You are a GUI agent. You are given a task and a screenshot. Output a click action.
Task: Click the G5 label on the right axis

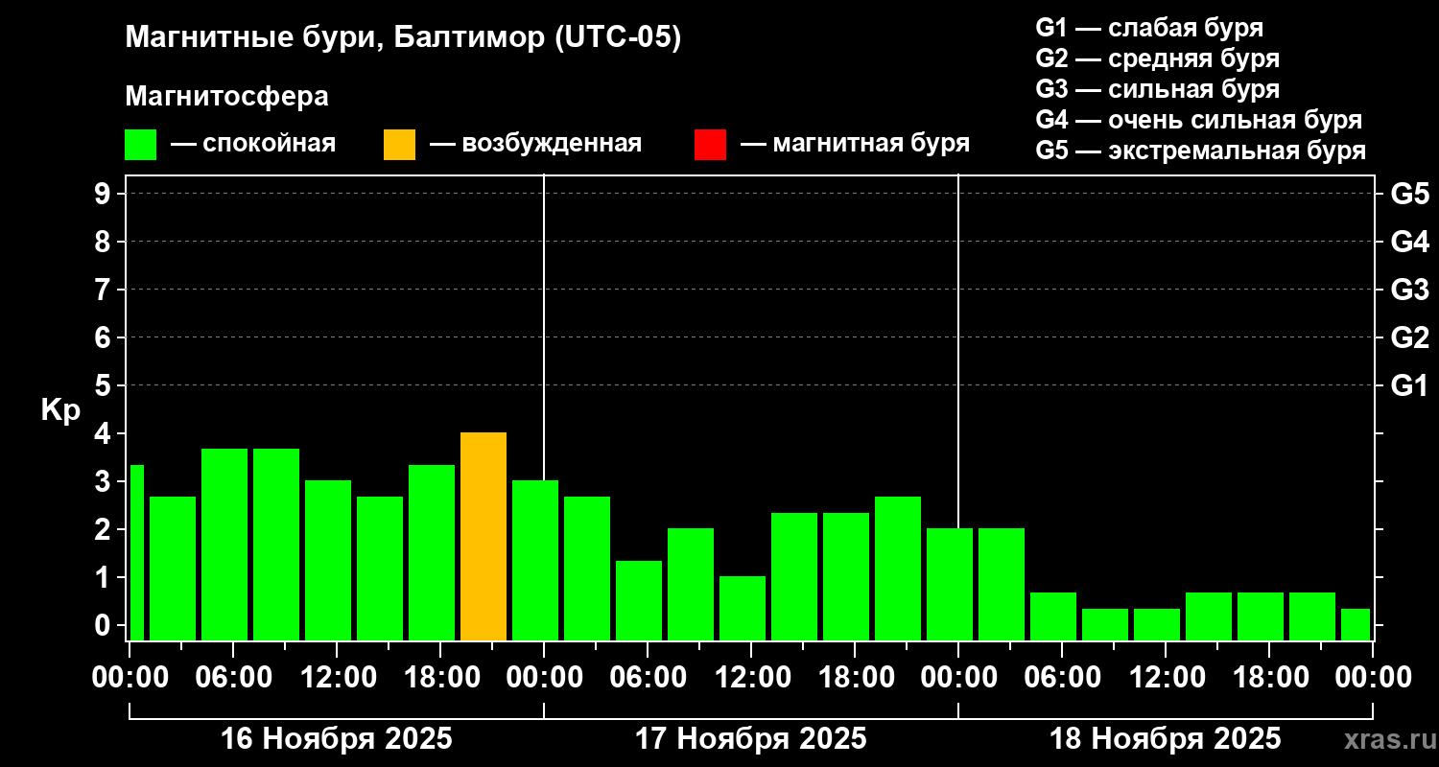pos(1410,194)
